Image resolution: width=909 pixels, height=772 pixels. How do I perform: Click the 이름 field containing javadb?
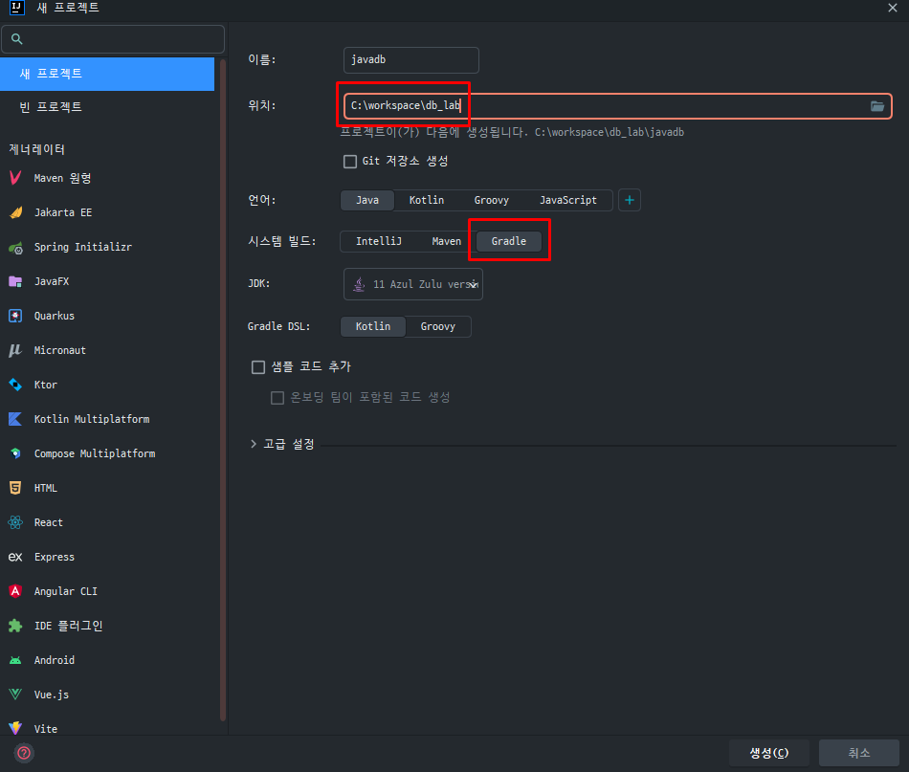(x=411, y=60)
